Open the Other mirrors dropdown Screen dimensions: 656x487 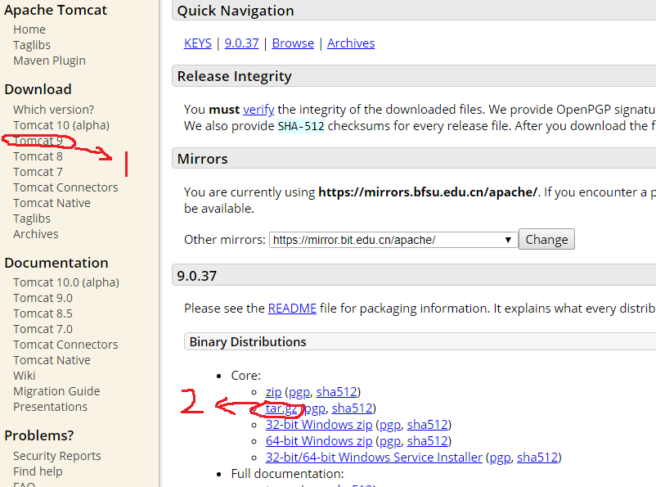point(393,240)
